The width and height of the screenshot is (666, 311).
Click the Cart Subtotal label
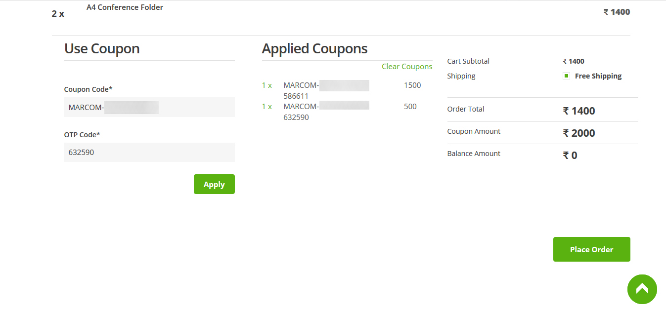point(468,61)
